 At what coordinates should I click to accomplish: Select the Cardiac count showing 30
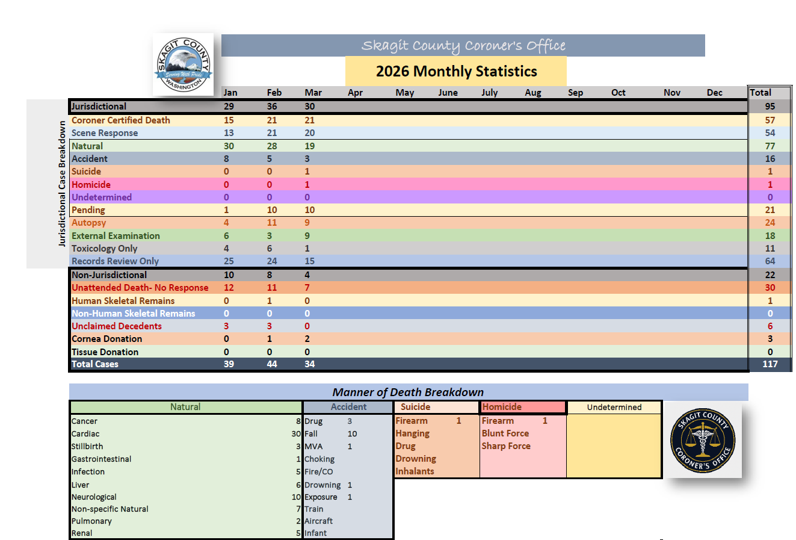[x=295, y=433]
